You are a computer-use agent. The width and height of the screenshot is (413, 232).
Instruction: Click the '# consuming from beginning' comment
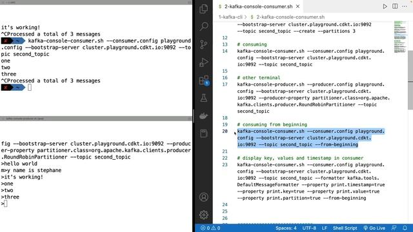click(x=272, y=124)
